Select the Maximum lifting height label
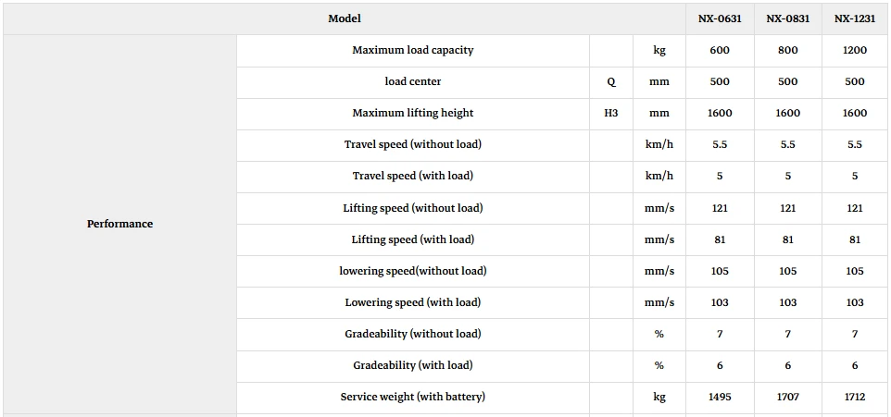 point(412,113)
